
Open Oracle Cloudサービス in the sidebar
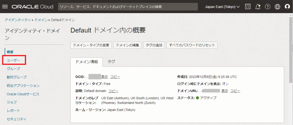[23, 94]
